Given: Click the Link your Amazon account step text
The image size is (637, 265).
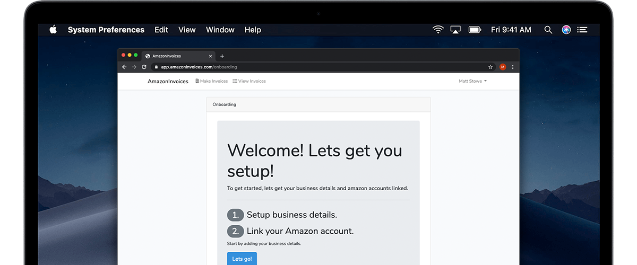Looking at the screenshot, I should pyautogui.click(x=300, y=231).
